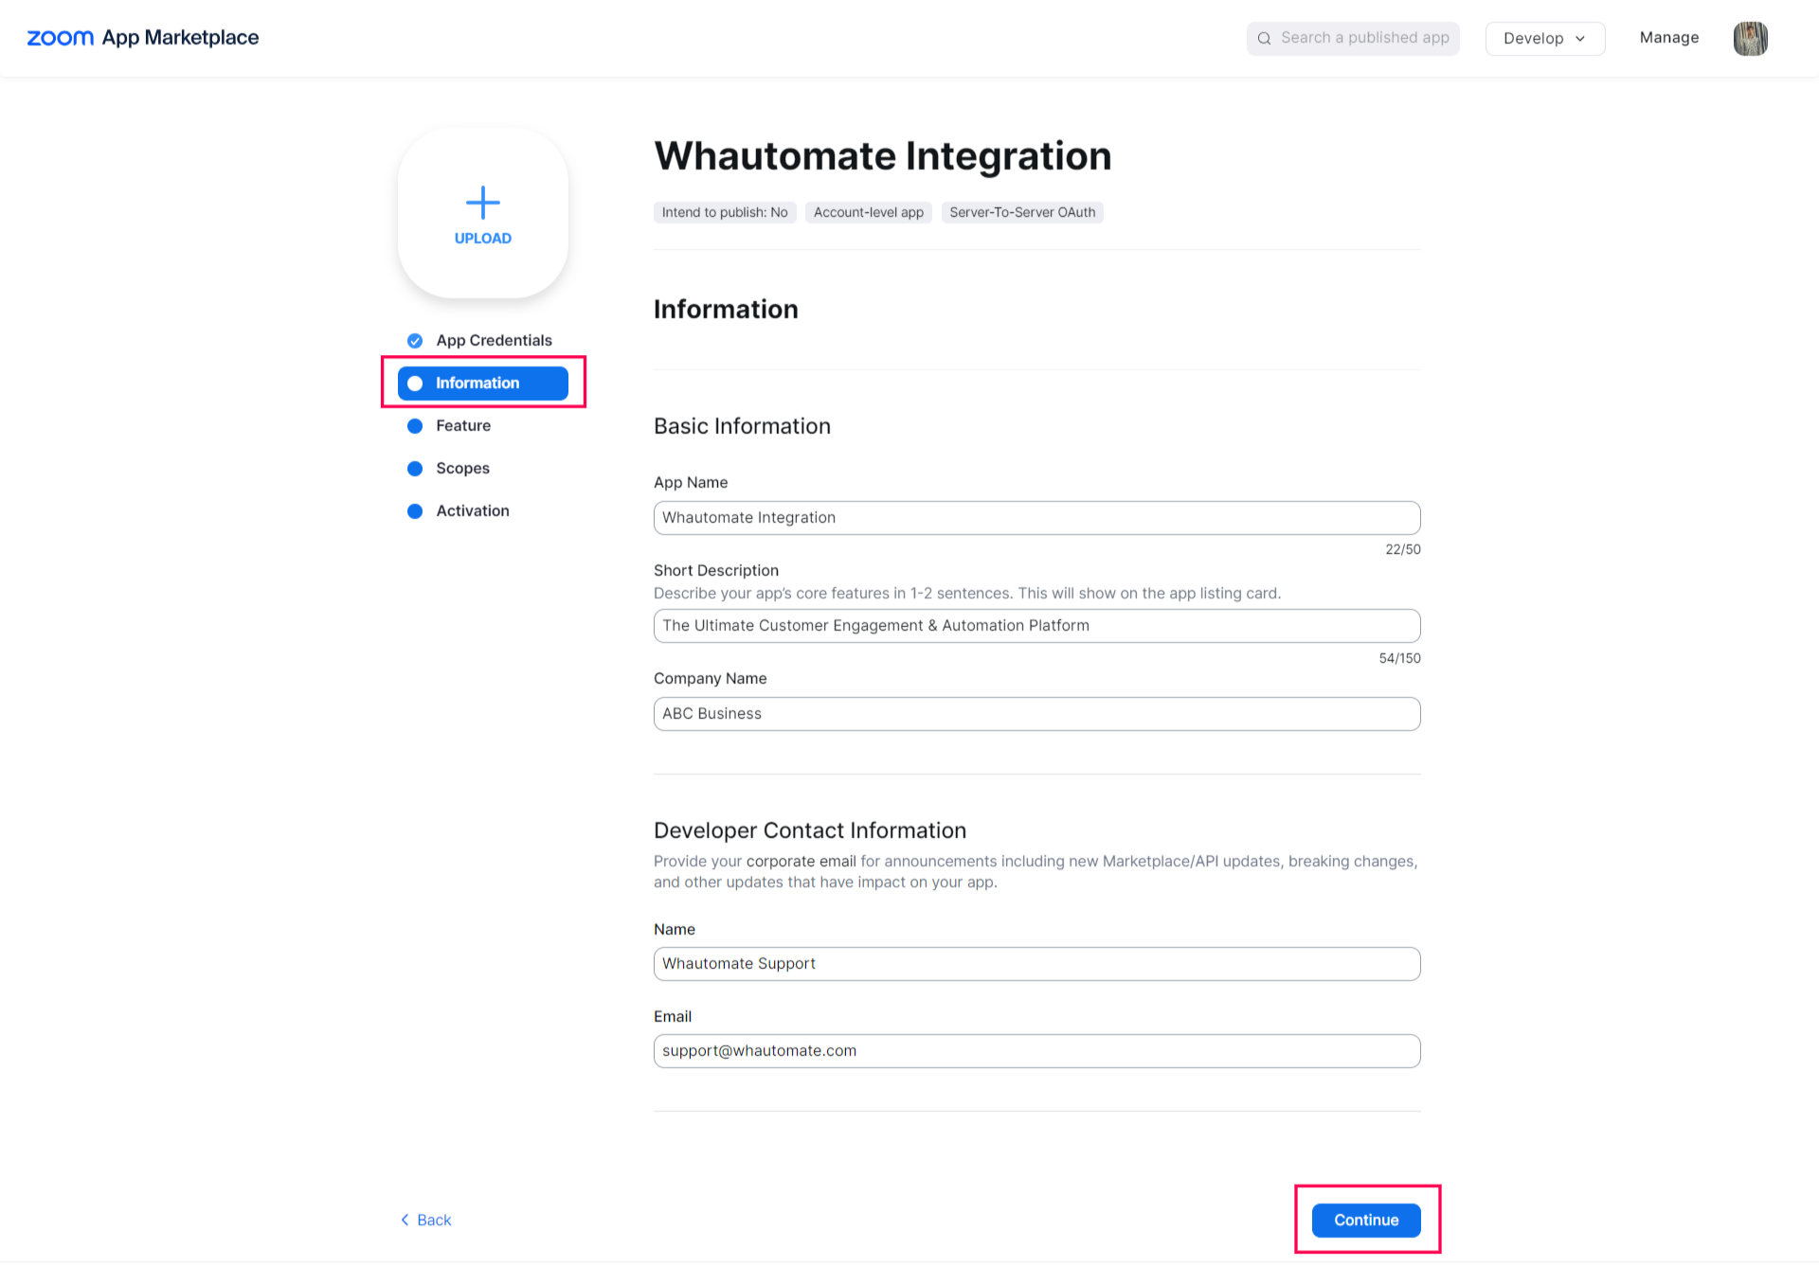Select the Information step in sidebar

click(482, 384)
